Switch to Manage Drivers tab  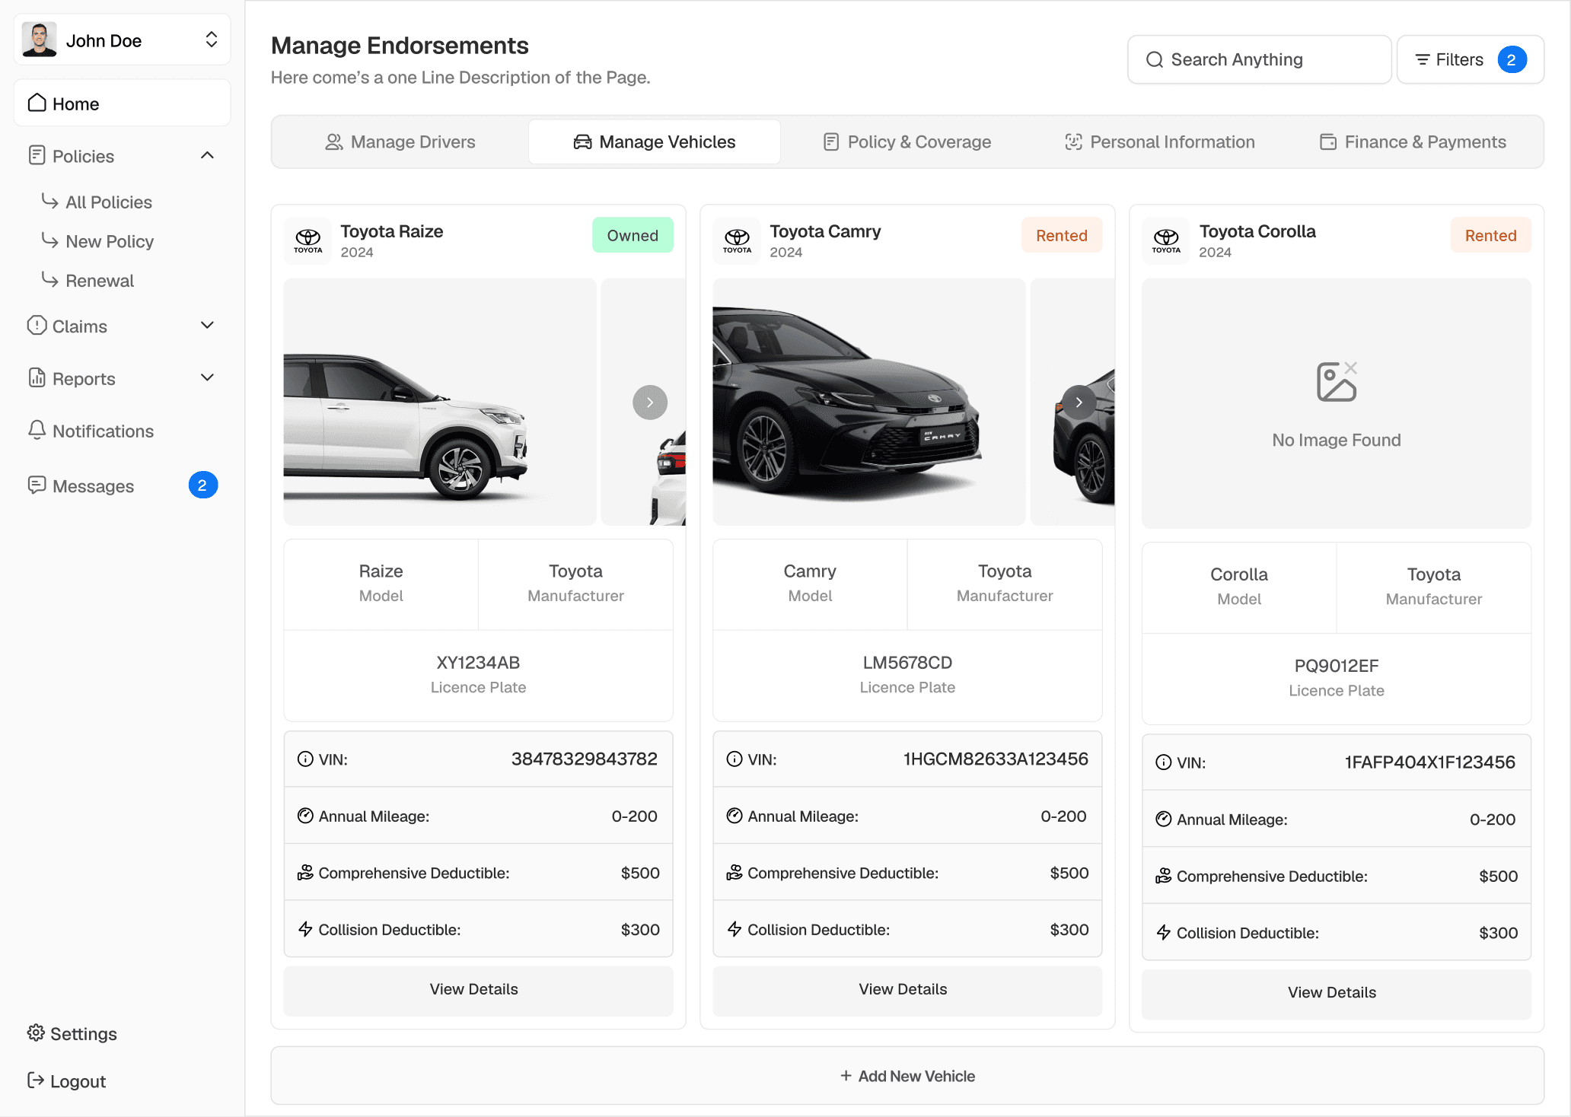(400, 142)
